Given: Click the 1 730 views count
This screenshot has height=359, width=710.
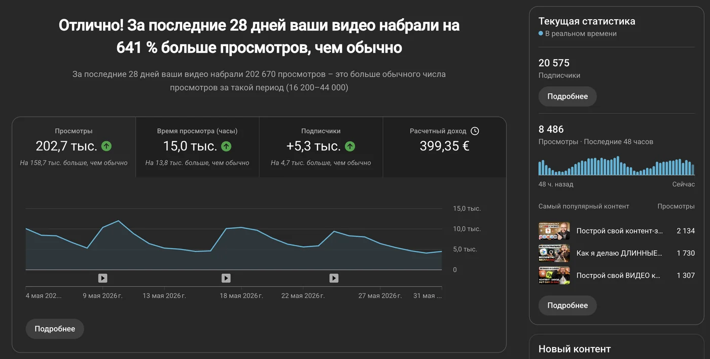Looking at the screenshot, I should pyautogui.click(x=686, y=253).
